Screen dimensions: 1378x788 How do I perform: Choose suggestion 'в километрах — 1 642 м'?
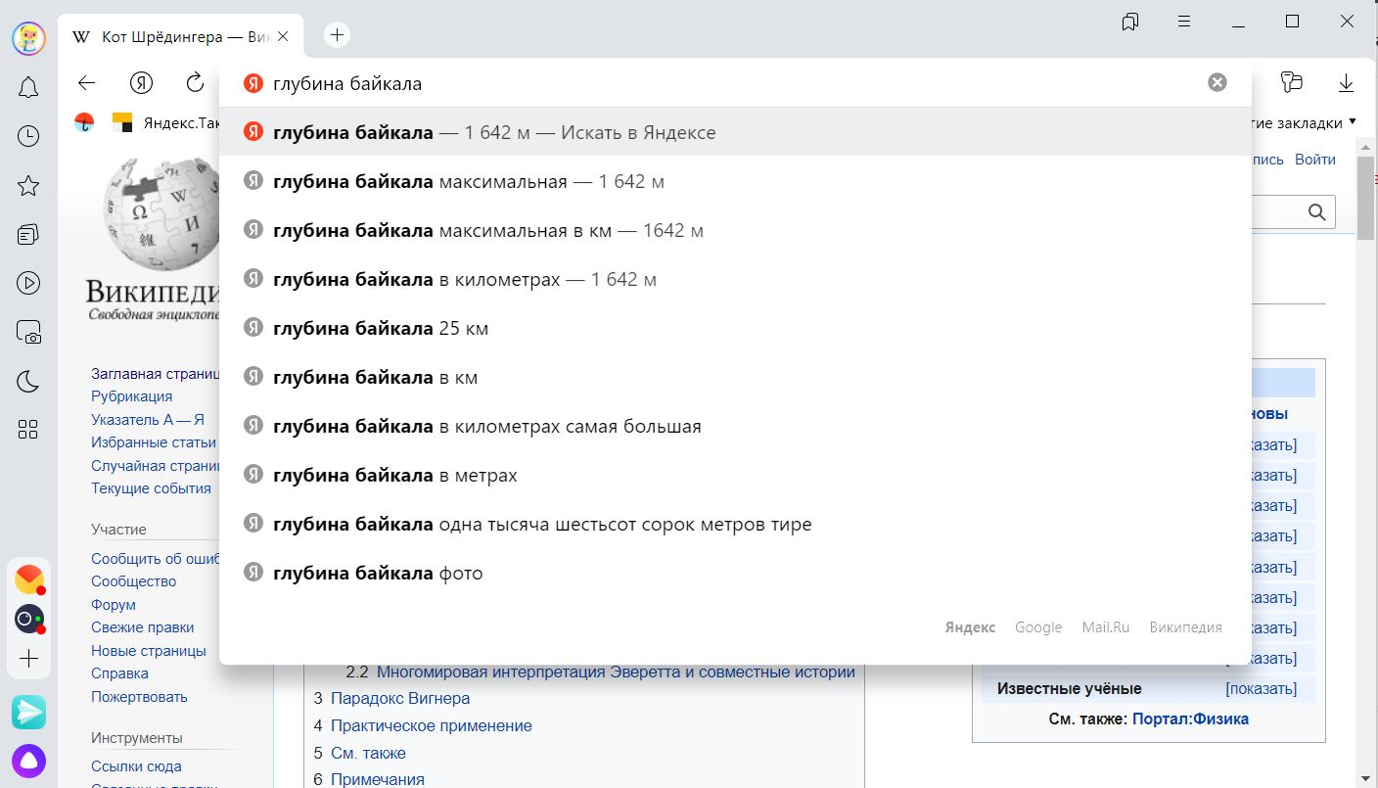[x=735, y=279]
